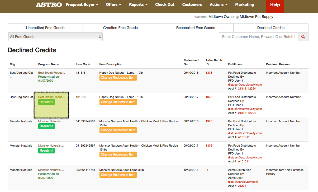This screenshot has height=192, width=318.
Task: Click the Declined Credits page heading
Action: click(32, 50)
